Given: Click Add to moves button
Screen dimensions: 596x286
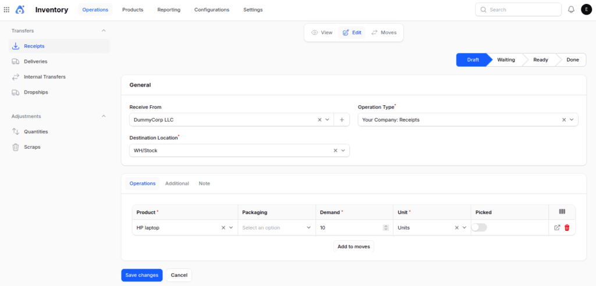Looking at the screenshot, I should (x=354, y=246).
